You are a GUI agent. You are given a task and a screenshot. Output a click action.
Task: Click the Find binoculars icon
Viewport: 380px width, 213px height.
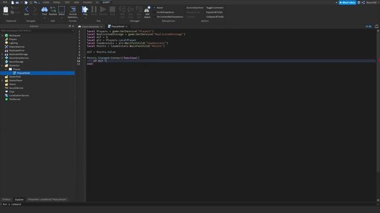coord(45,9)
